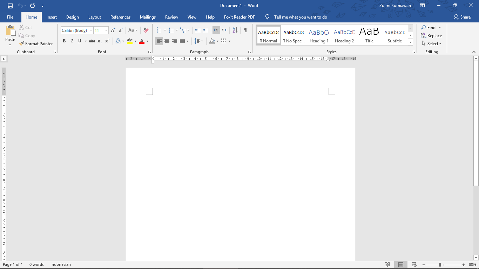Open the Paragraph dialog launcher
Image resolution: width=479 pixels, height=269 pixels.
pos(250,52)
